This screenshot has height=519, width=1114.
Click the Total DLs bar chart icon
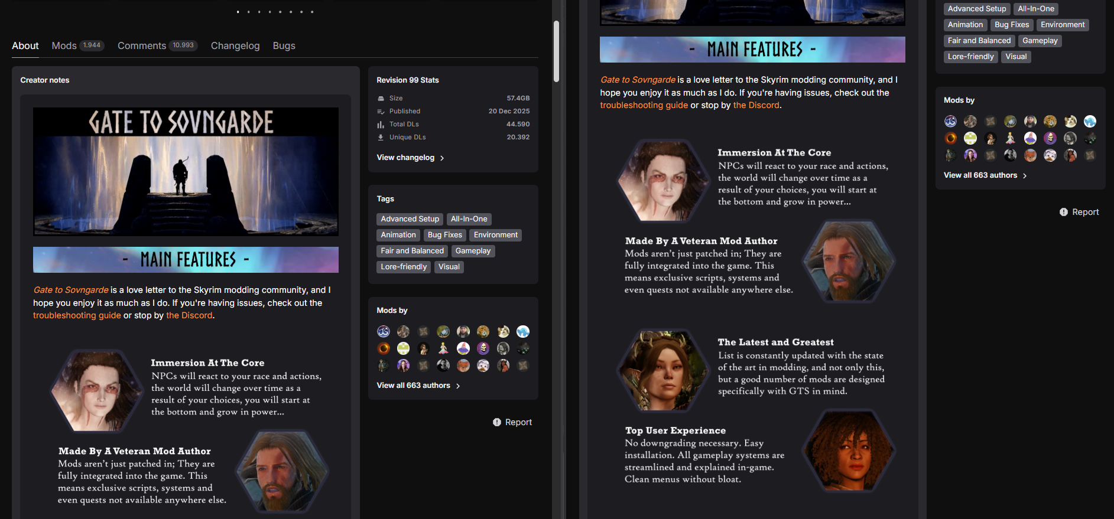381,125
